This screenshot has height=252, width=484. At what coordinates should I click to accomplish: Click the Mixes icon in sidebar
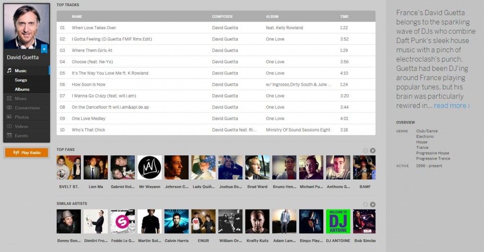(9, 98)
